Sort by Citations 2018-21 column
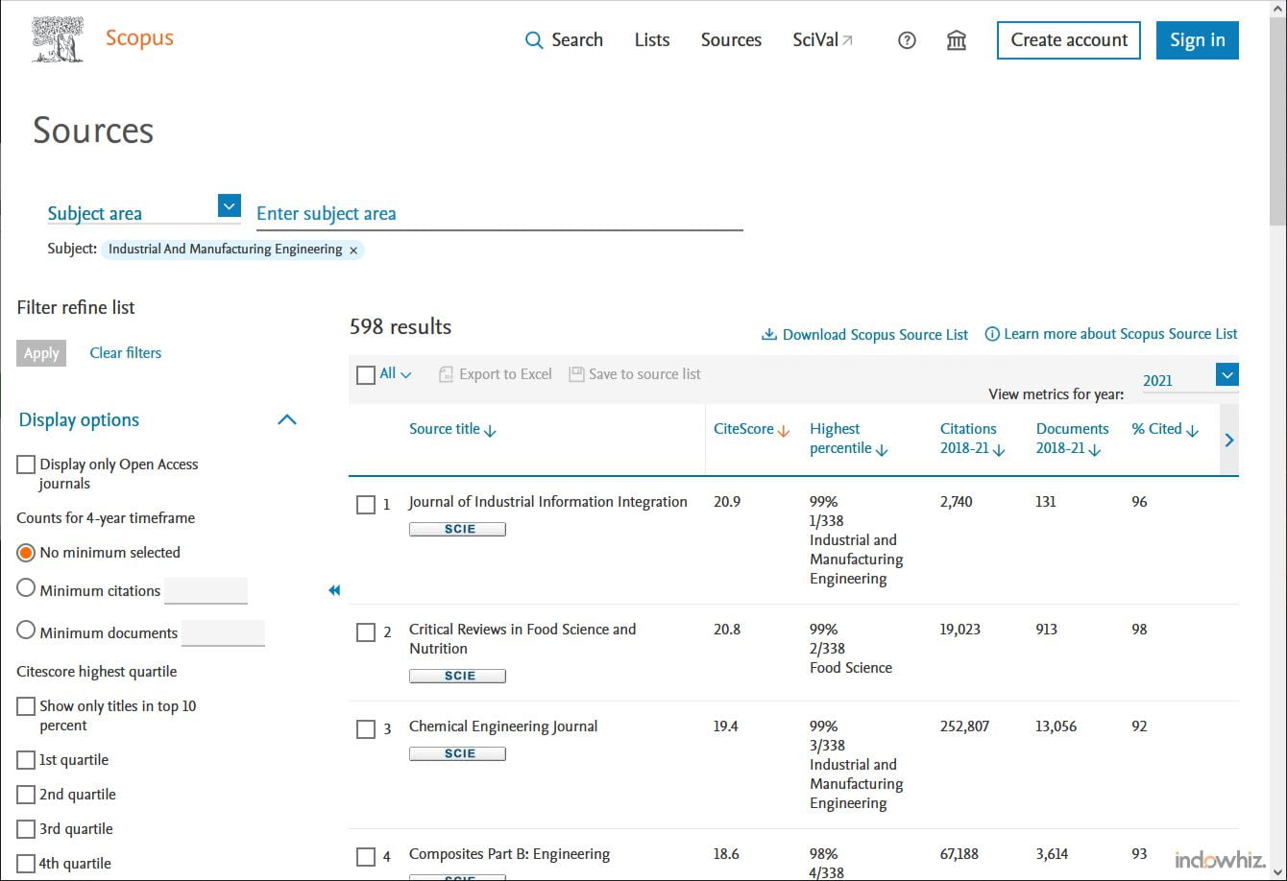The height and width of the screenshot is (881, 1287). (x=973, y=439)
